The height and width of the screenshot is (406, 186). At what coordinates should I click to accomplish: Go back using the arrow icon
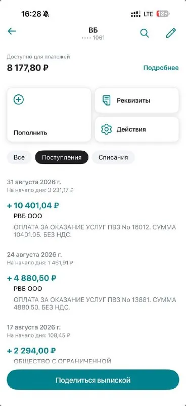pyautogui.click(x=12, y=31)
